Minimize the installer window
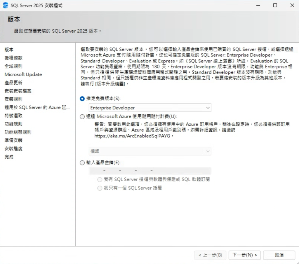 [x=258, y=5]
